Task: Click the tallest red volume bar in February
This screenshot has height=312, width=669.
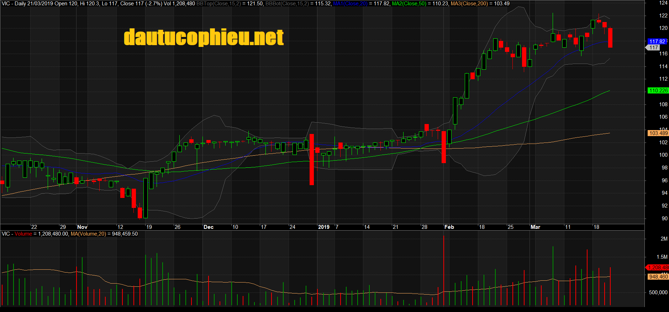Action: [444, 270]
